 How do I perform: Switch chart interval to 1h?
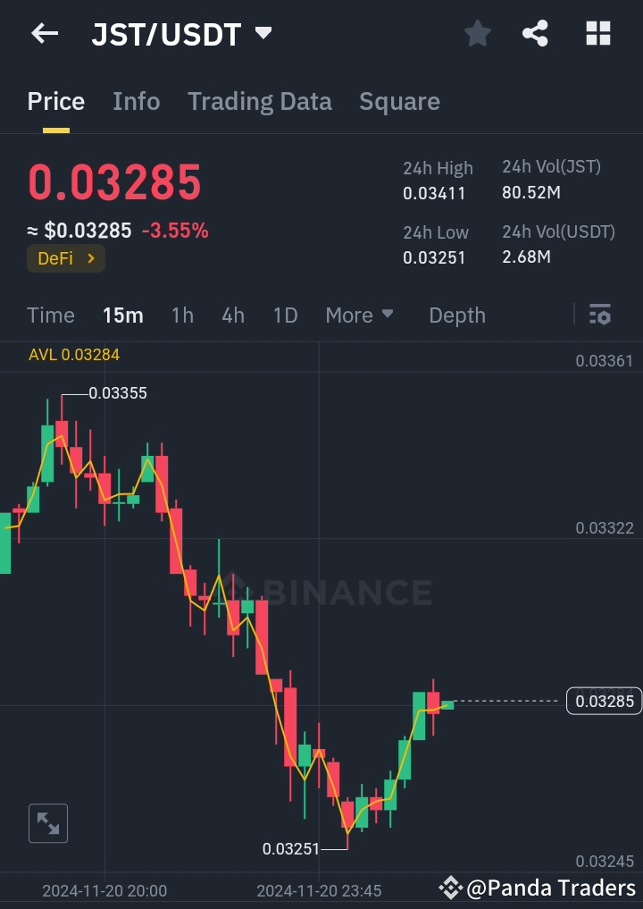(x=182, y=315)
